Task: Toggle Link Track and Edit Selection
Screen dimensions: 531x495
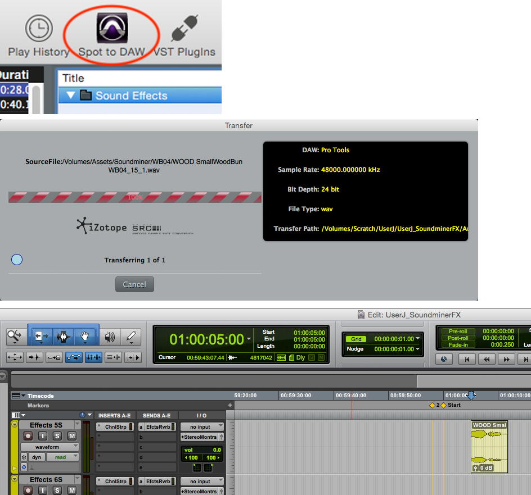Action: pos(113,357)
